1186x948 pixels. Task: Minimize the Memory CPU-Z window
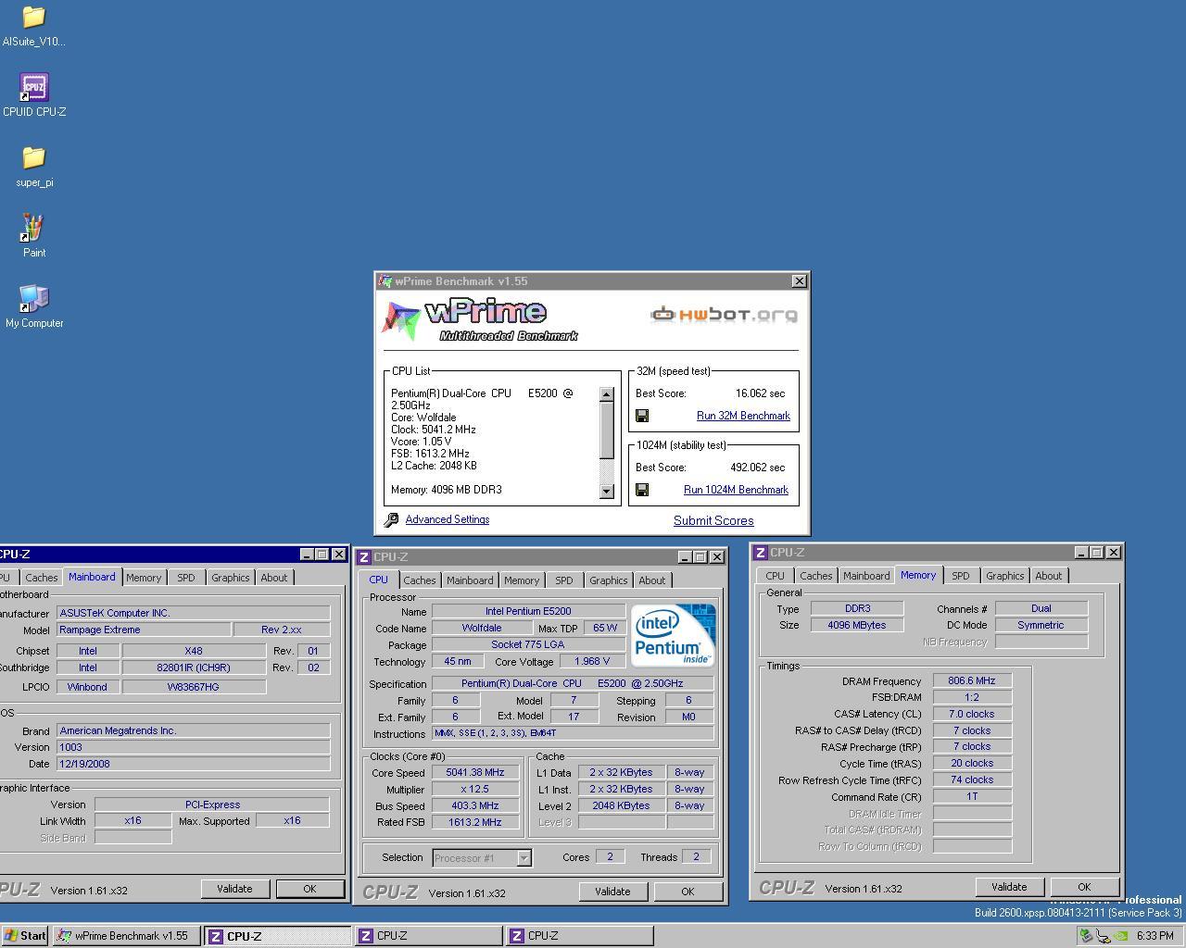coord(1082,553)
